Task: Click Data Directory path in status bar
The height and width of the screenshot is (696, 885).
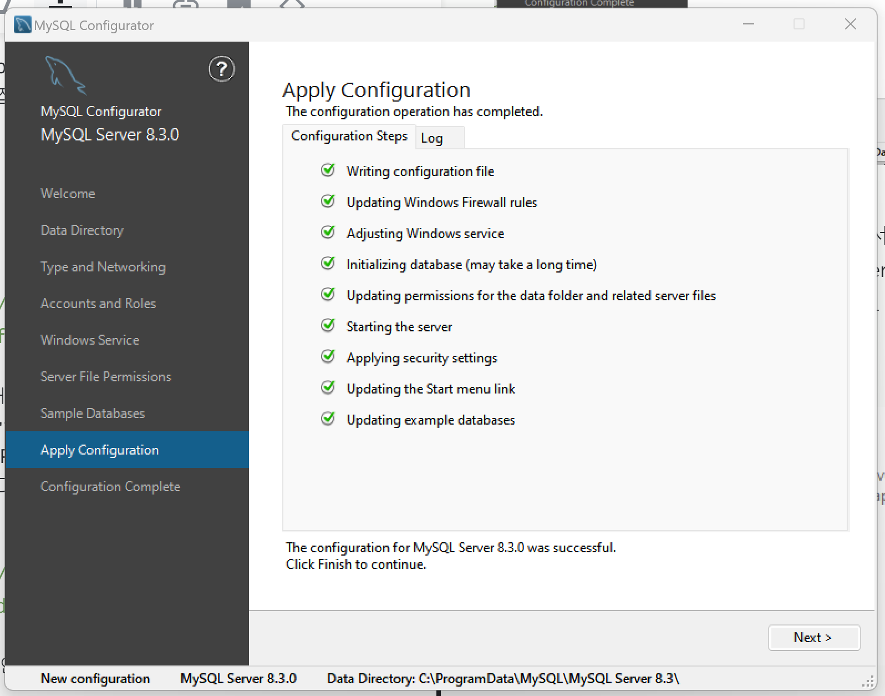Action: 503,679
